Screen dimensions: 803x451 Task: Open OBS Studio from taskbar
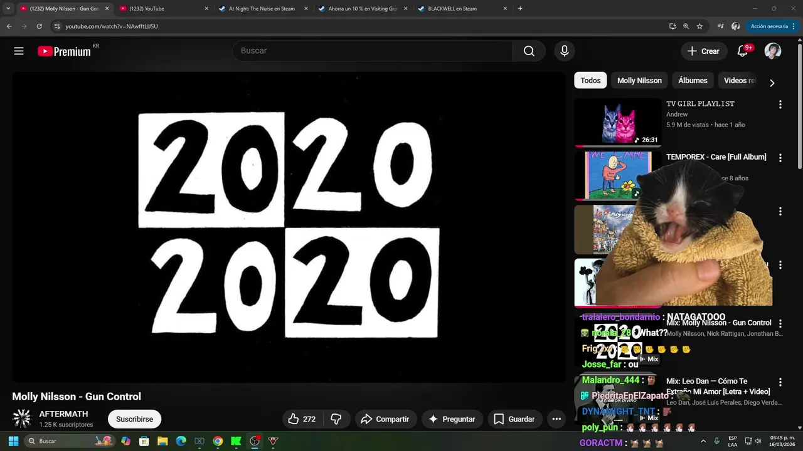pos(255,441)
